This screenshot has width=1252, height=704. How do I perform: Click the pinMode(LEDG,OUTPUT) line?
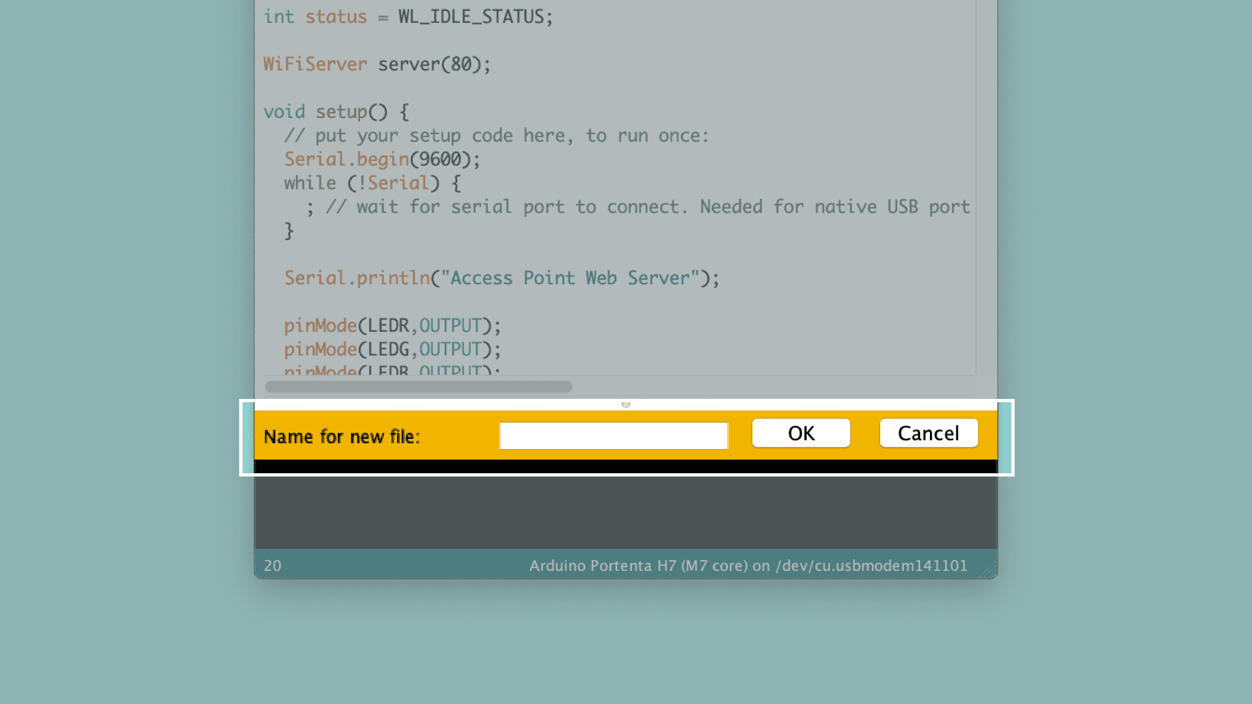(x=392, y=349)
